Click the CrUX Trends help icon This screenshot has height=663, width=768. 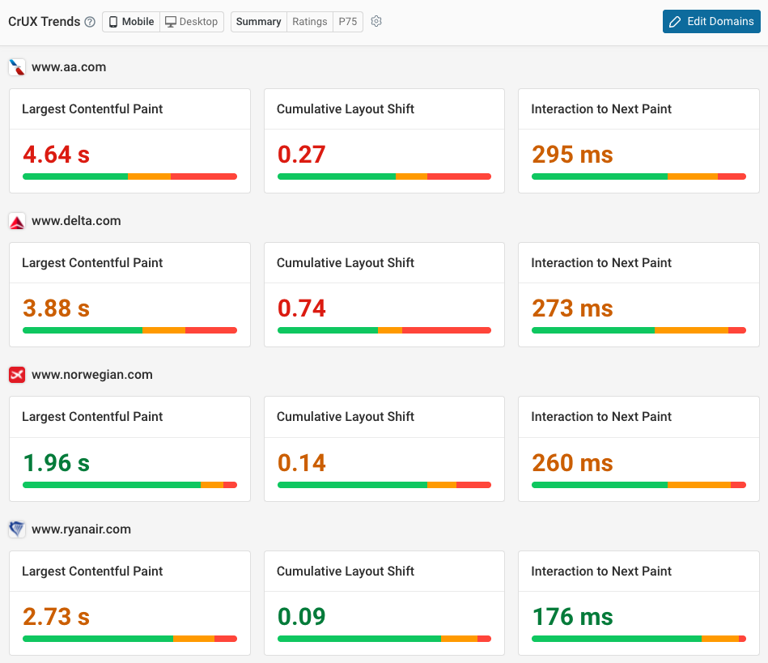click(88, 21)
